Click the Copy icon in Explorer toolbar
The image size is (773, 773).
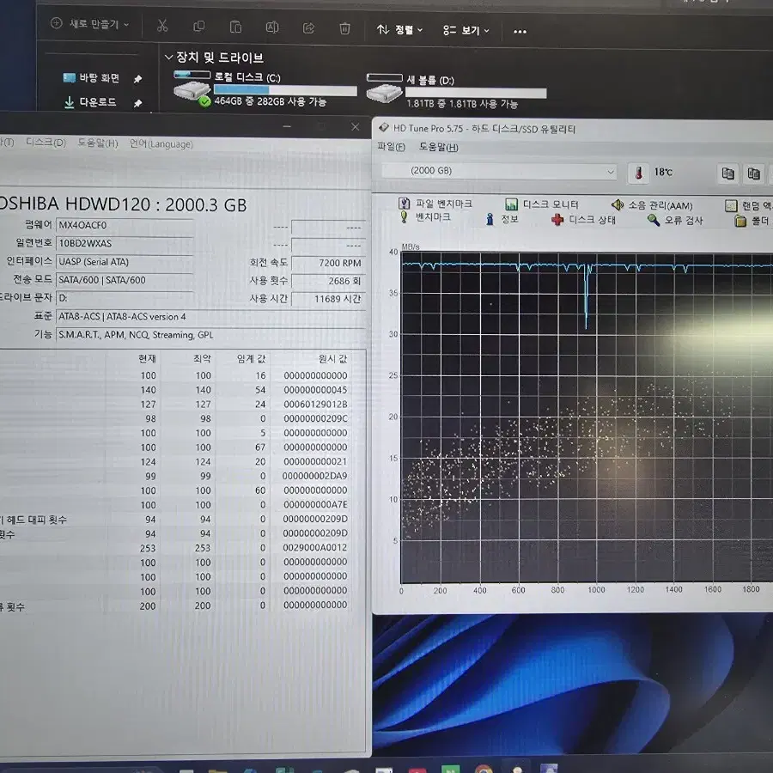[198, 26]
